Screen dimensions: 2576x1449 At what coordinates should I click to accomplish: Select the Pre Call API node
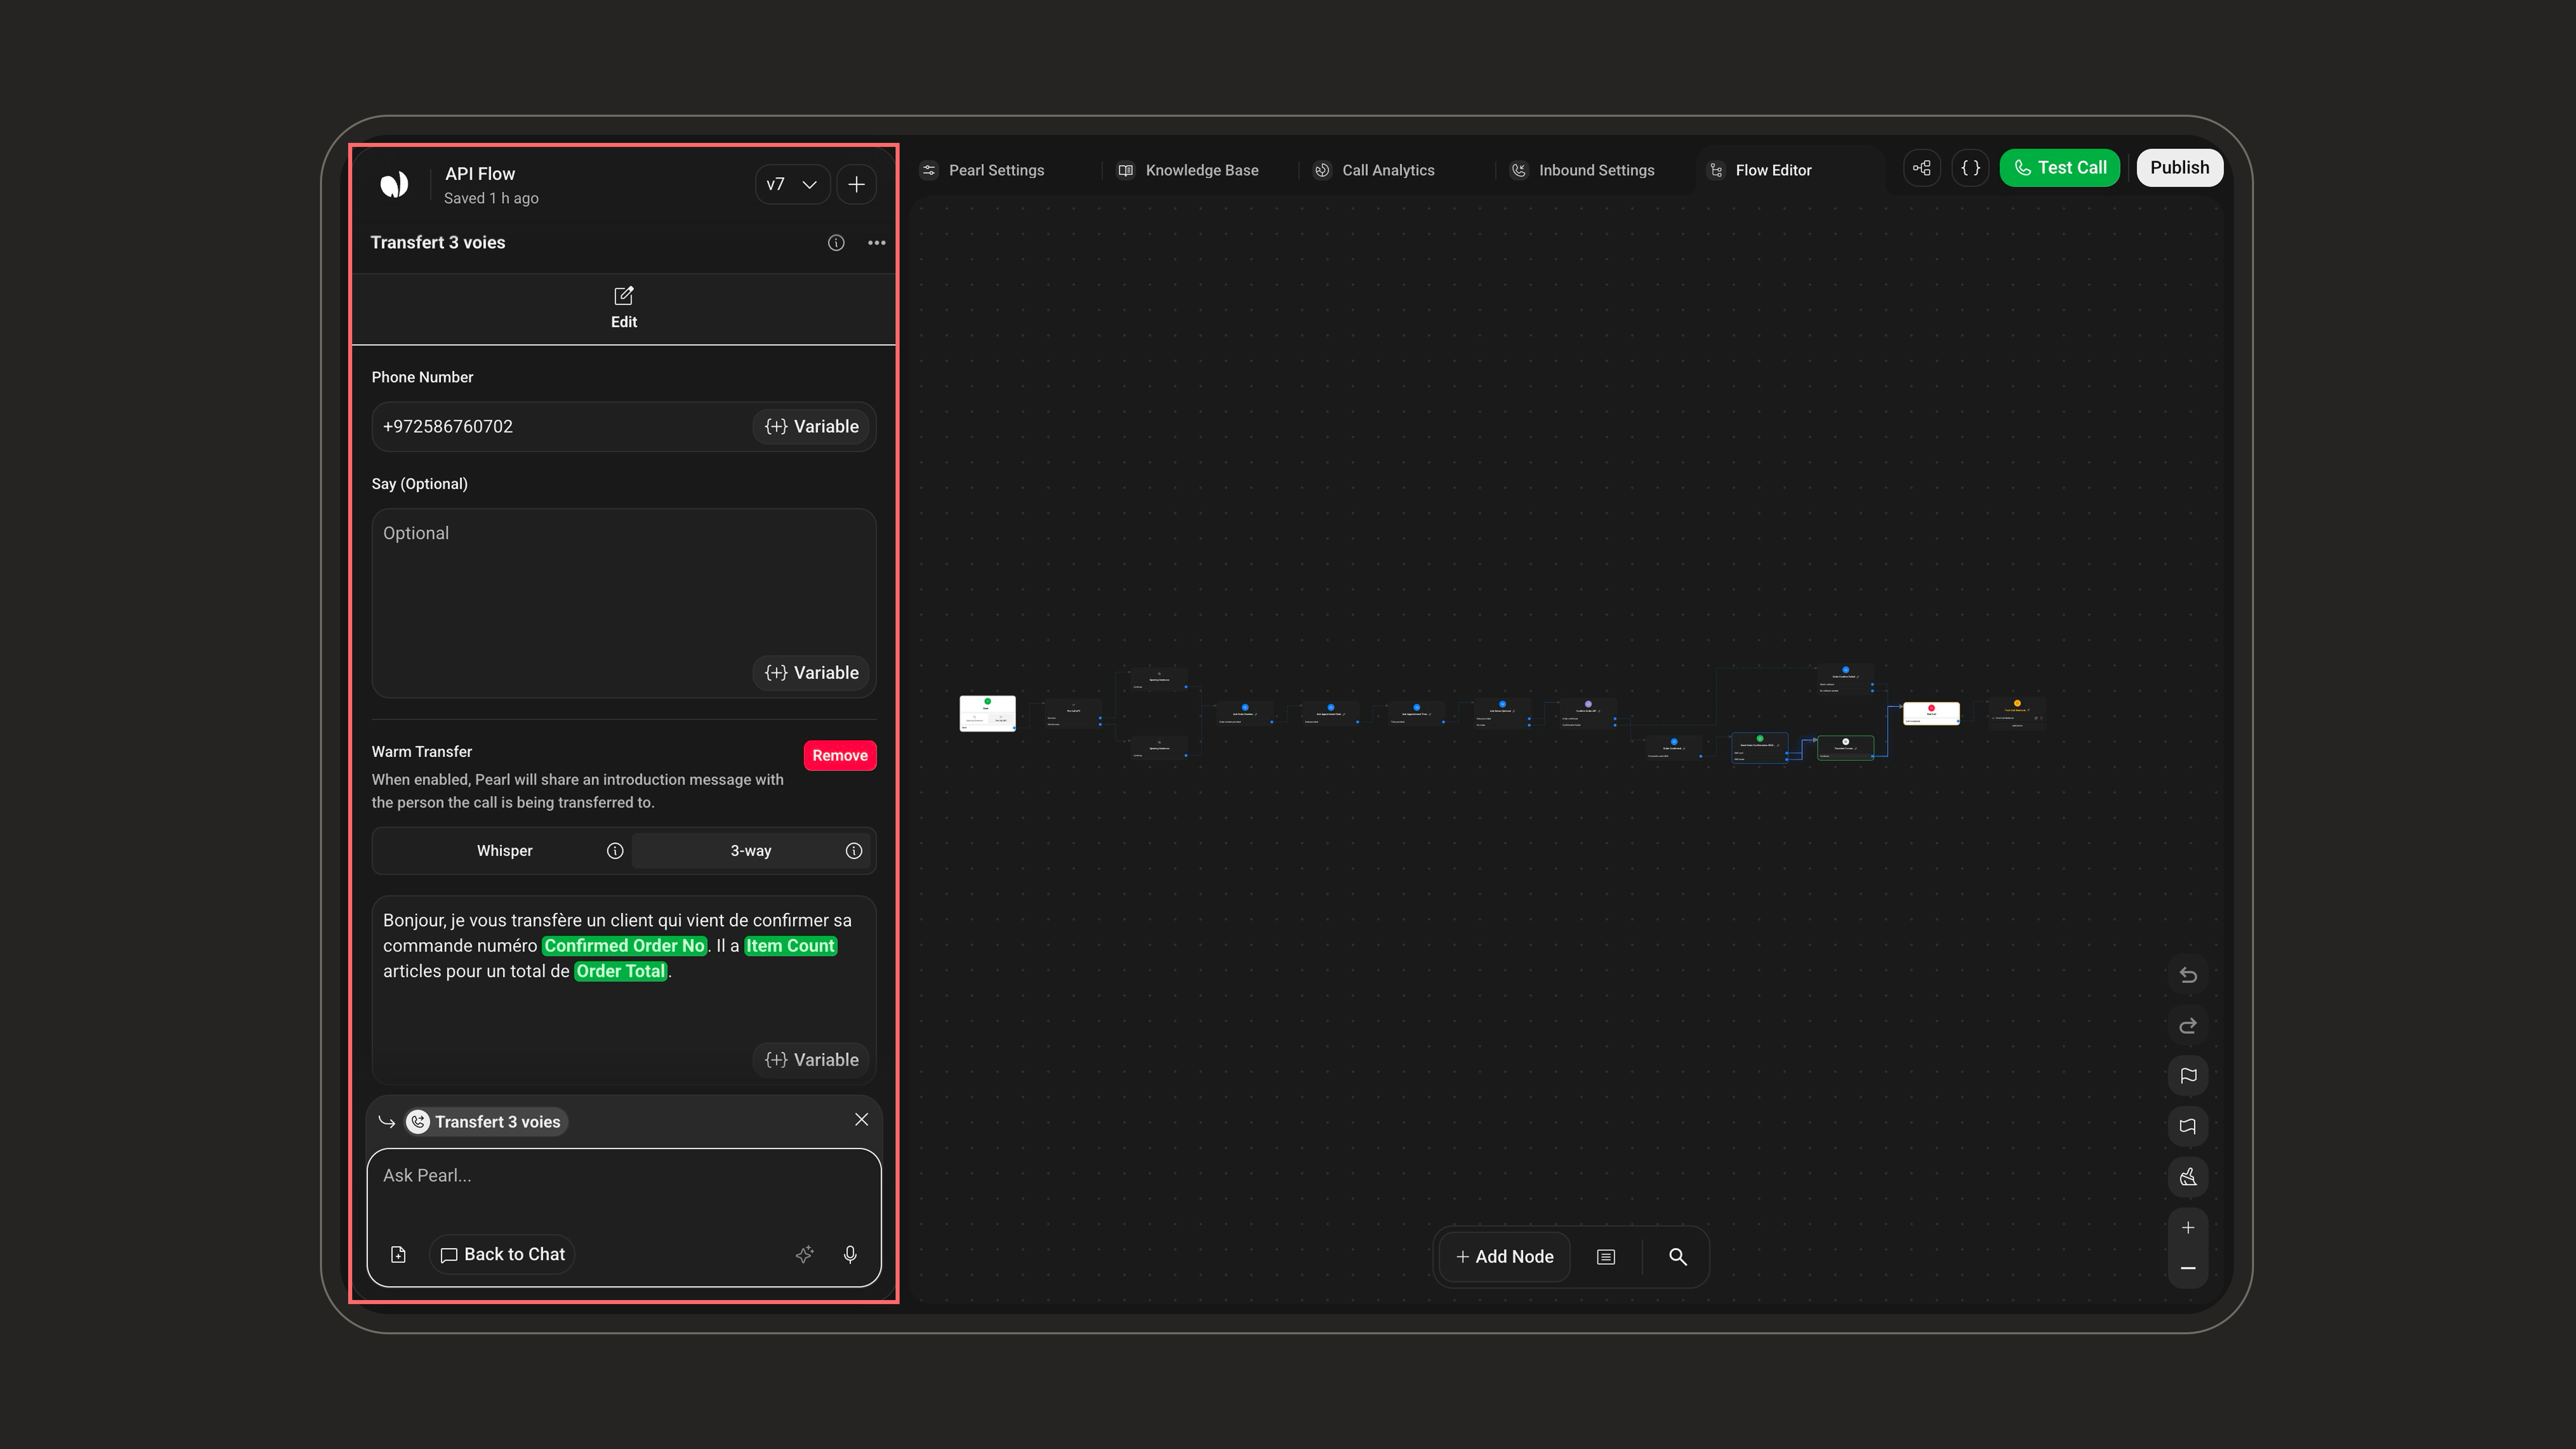(1073, 714)
